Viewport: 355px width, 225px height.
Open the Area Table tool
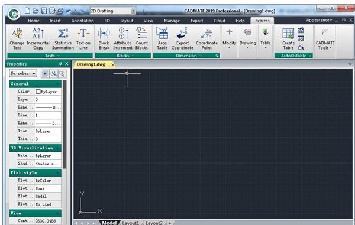(162, 39)
